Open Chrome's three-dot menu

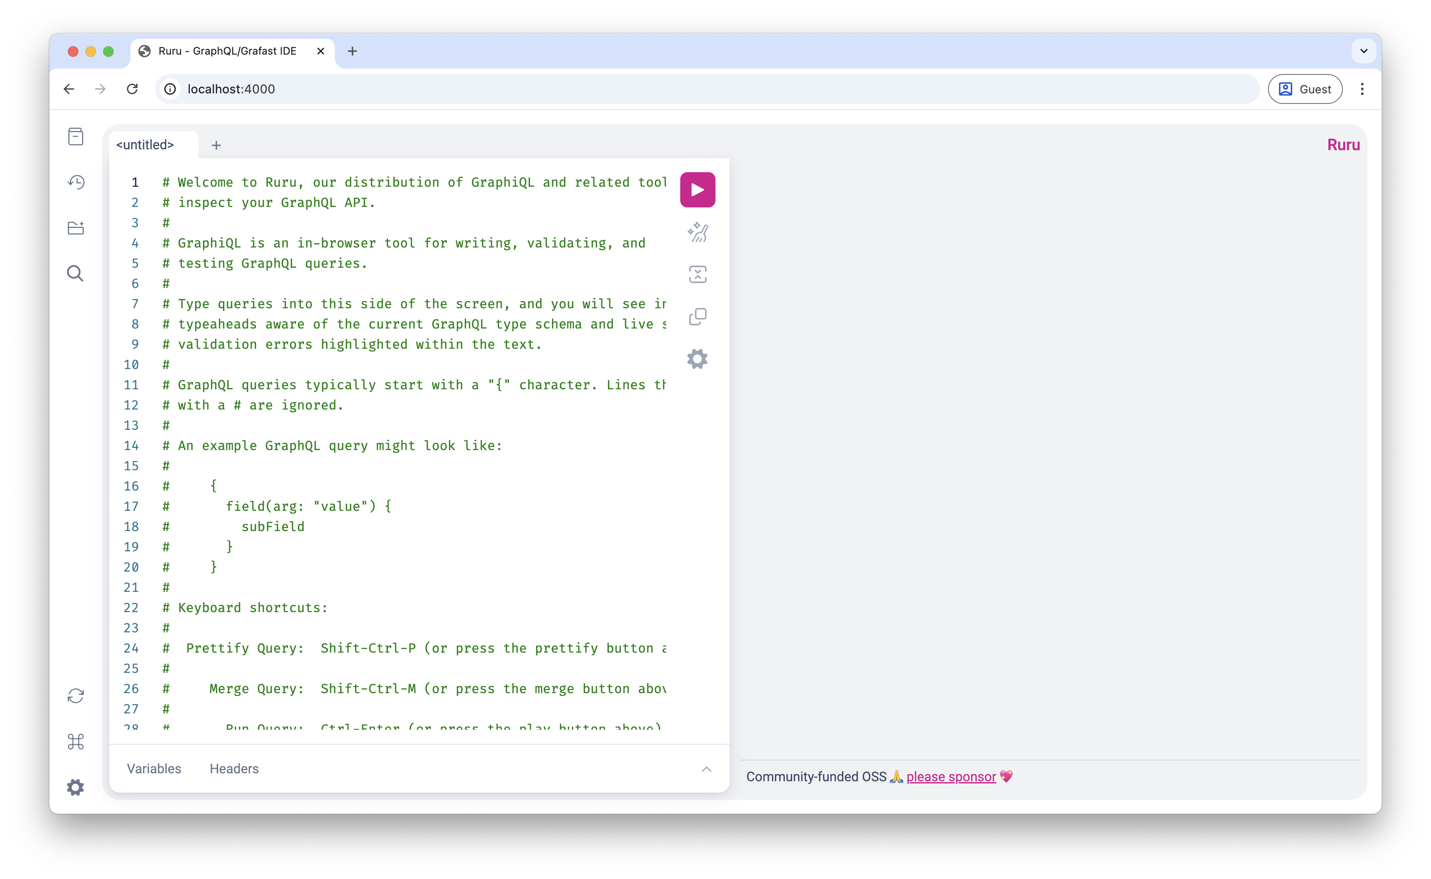1362,89
